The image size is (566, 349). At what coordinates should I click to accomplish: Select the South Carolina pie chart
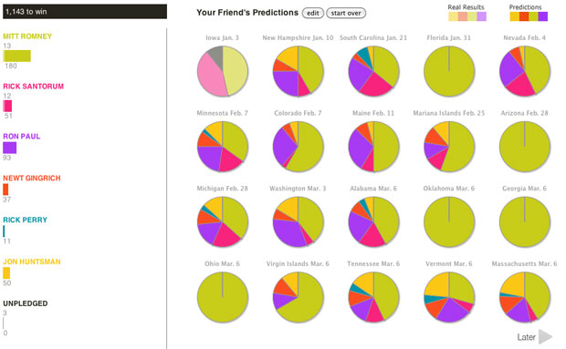(x=373, y=71)
